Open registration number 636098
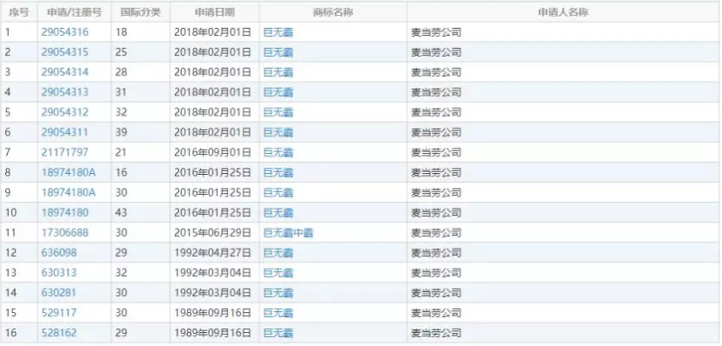The height and width of the screenshot is (346, 722). (59, 253)
